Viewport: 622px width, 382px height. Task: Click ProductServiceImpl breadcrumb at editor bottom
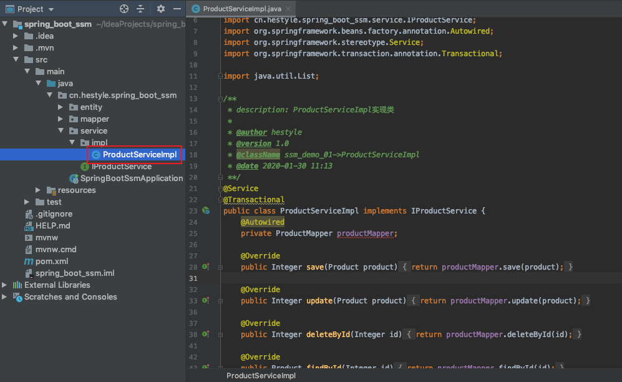[261, 376]
